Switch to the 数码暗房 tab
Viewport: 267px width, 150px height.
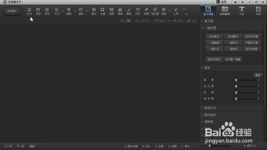(225, 11)
